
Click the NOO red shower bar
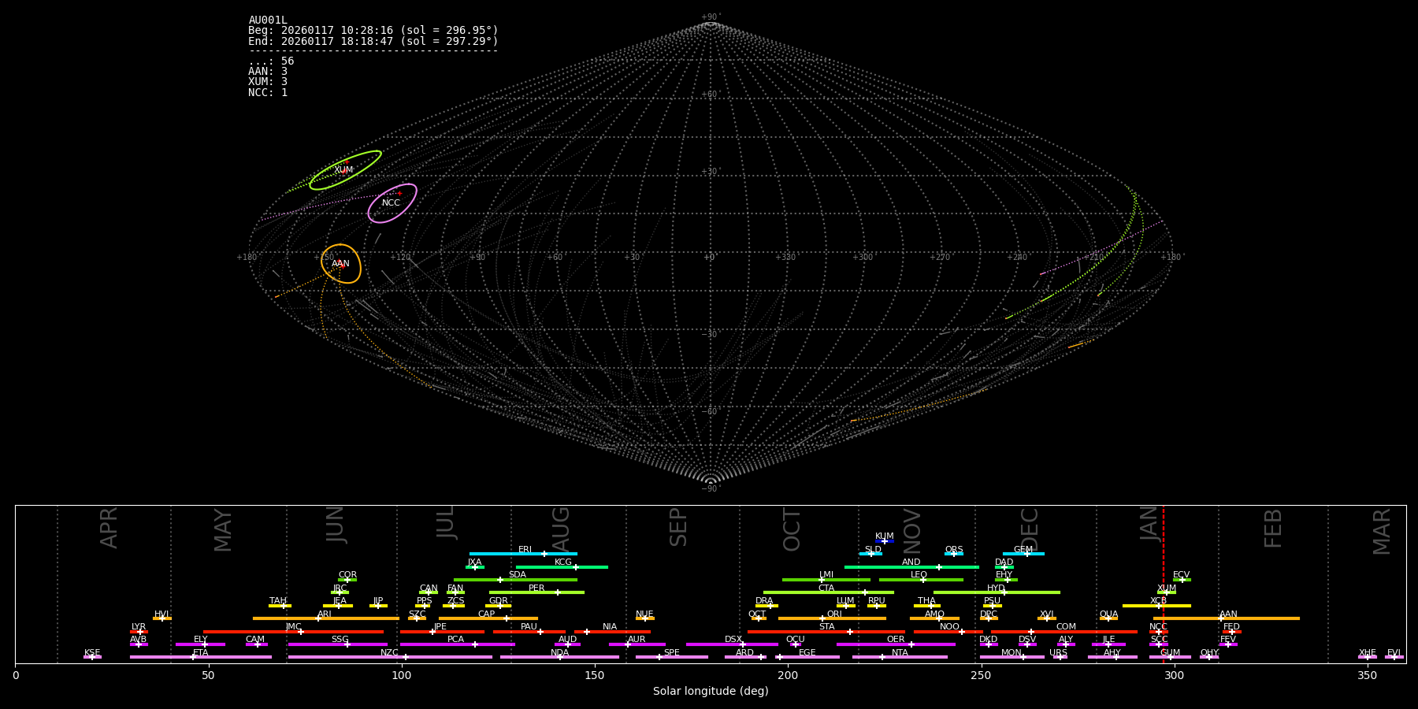pyautogui.click(x=948, y=632)
